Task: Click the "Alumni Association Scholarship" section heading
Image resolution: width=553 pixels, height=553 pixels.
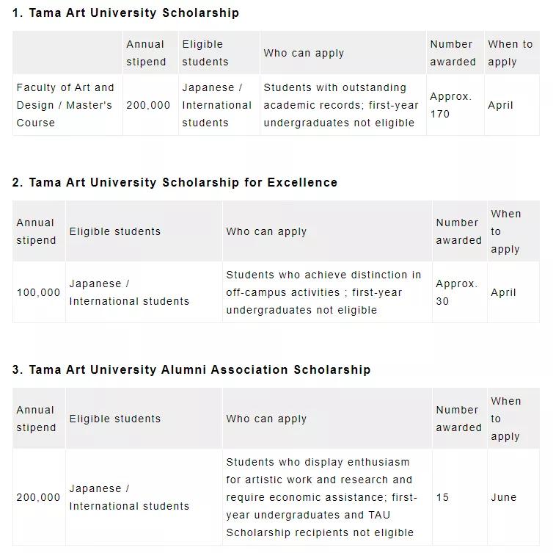Action: [191, 369]
